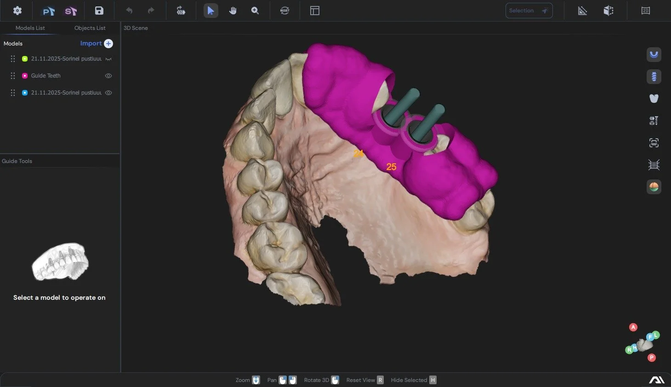Select the tooth-shaped tool in right sidebar
This screenshot has height=387, width=671.
(654, 98)
